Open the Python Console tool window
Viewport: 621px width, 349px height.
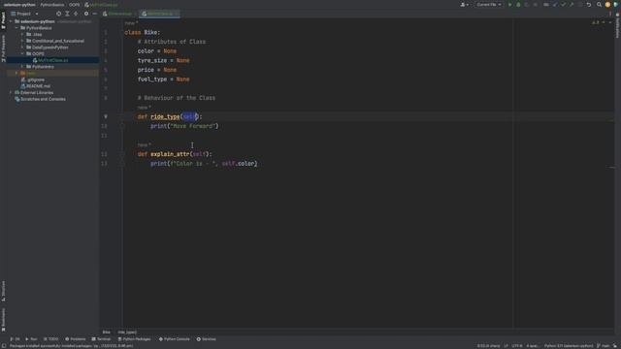175,339
